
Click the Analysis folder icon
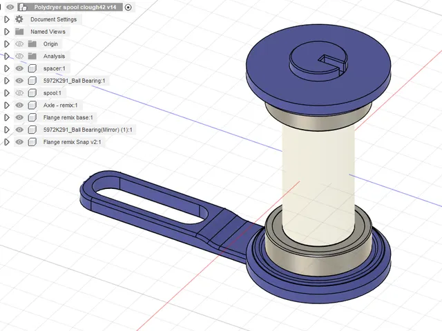pos(32,57)
